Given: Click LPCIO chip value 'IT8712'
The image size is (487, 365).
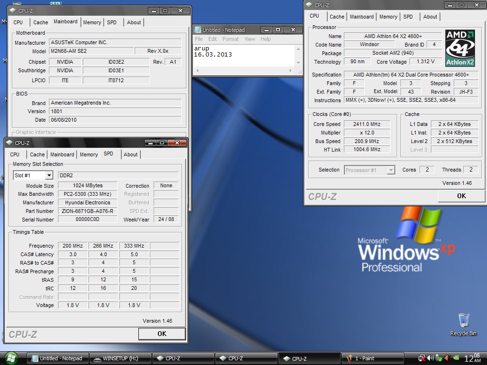Looking at the screenshot, I should click(x=116, y=80).
